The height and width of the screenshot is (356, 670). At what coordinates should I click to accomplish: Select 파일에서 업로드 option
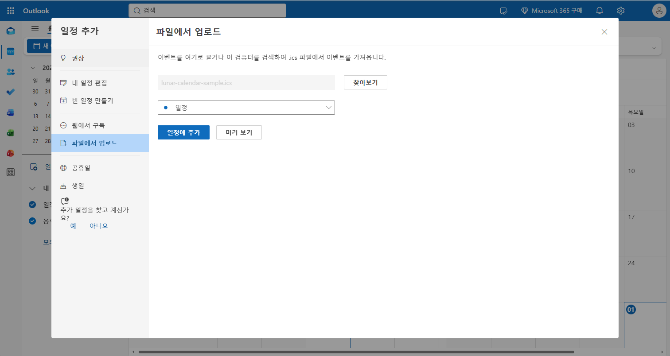click(x=100, y=143)
